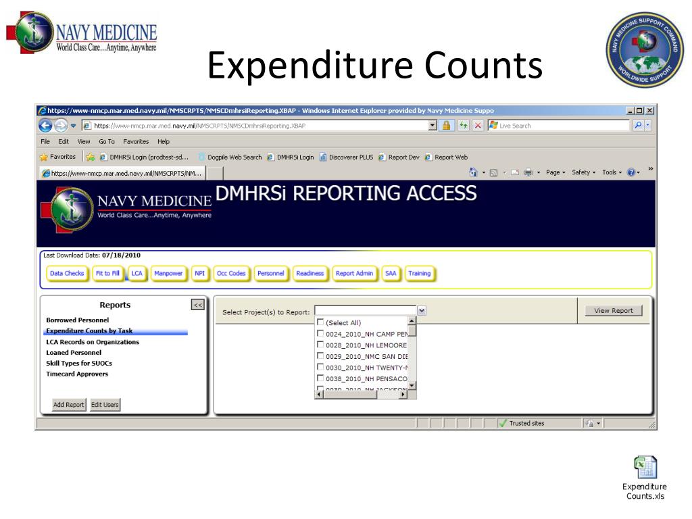692x519 pixels.
Task: Collapse the Reports panel with << button
Action: [198, 305]
